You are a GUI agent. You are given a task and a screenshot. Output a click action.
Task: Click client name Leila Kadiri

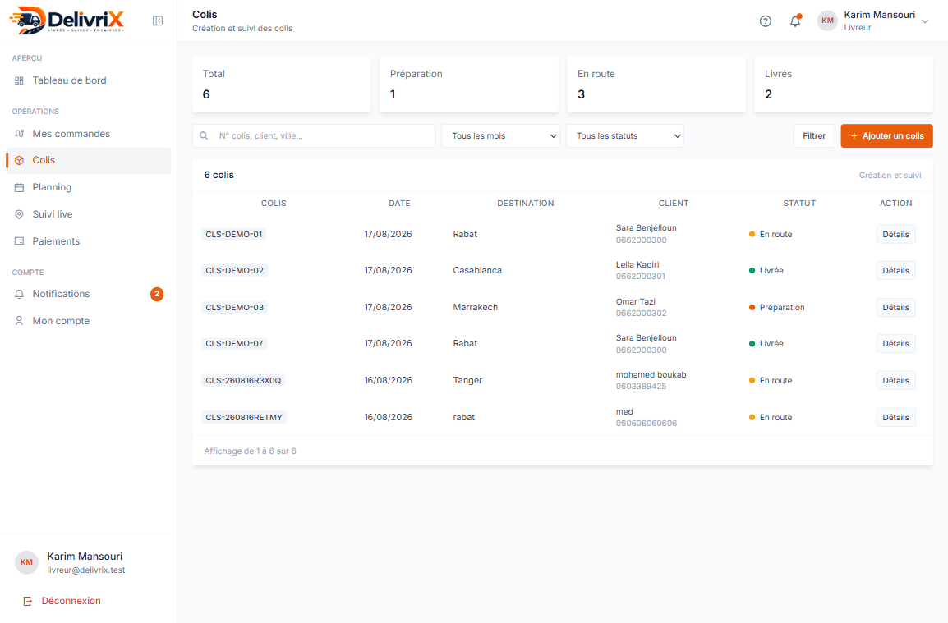[637, 264]
